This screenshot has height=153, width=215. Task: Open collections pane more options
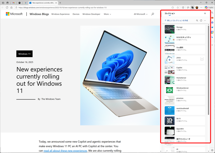(205, 21)
